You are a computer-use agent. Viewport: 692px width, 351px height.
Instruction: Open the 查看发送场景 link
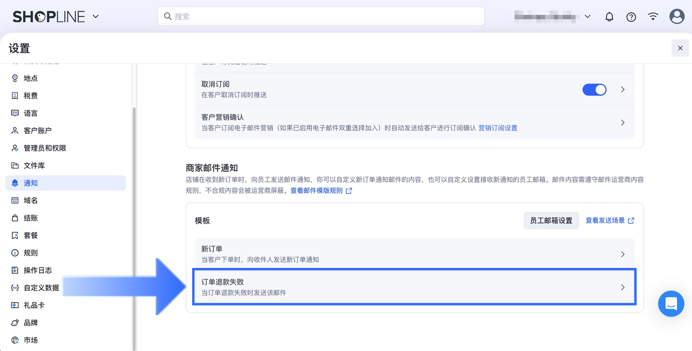tap(605, 220)
